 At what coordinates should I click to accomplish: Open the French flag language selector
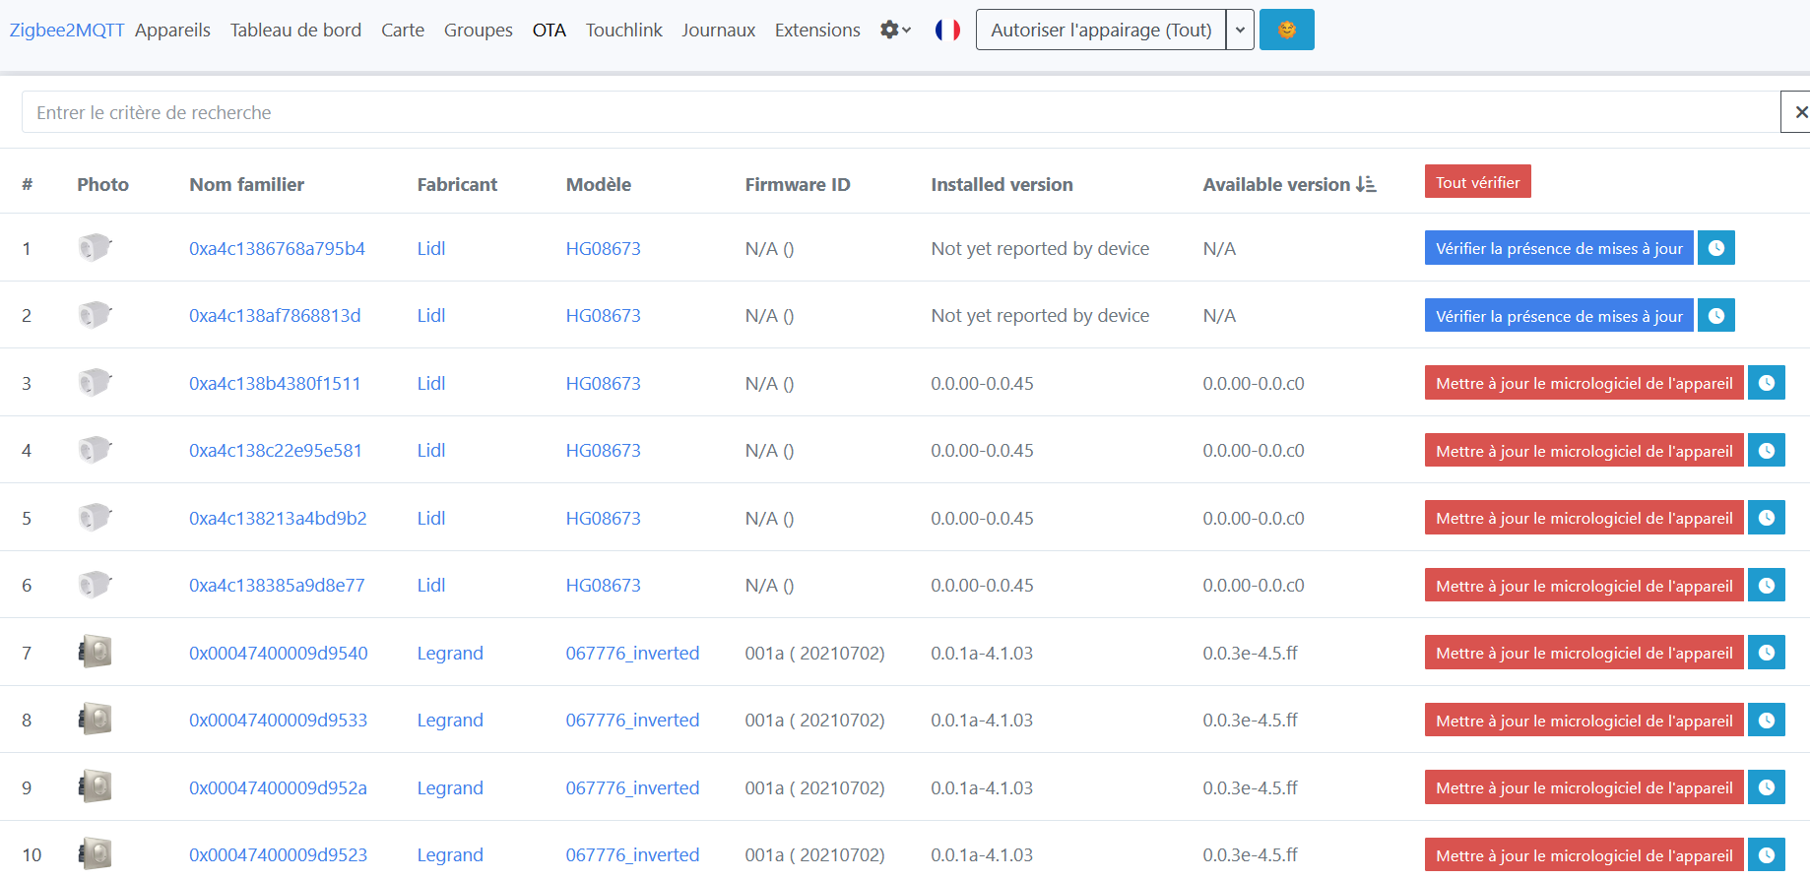coord(947,30)
